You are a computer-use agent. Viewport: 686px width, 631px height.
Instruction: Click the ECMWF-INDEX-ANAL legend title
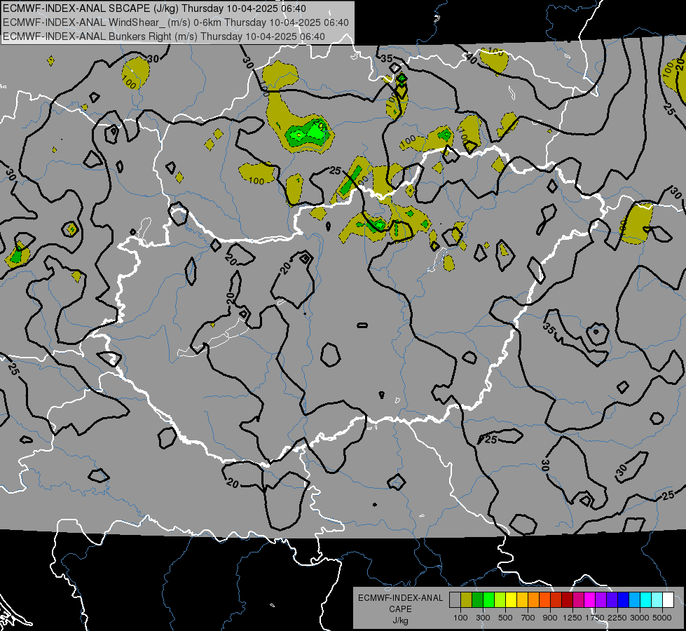pyautogui.click(x=400, y=598)
